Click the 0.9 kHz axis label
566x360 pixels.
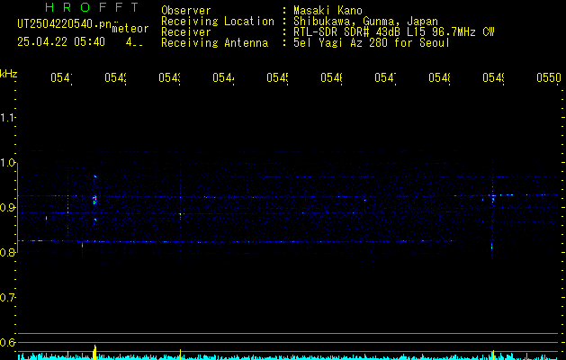click(x=7, y=207)
